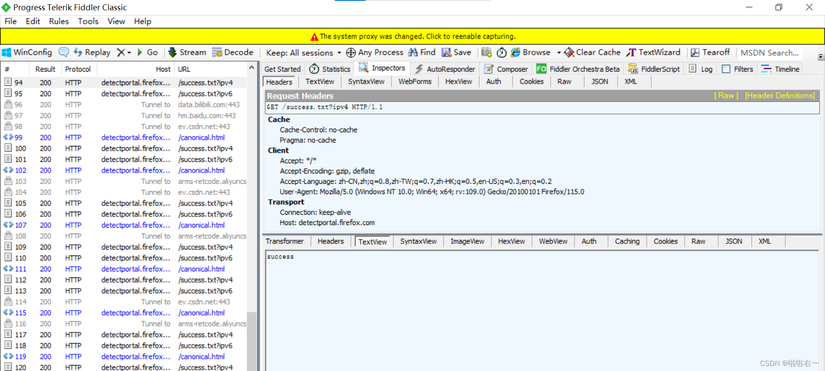Image resolution: width=825 pixels, height=371 pixels.
Task: Open the Help menu
Action: (x=143, y=21)
